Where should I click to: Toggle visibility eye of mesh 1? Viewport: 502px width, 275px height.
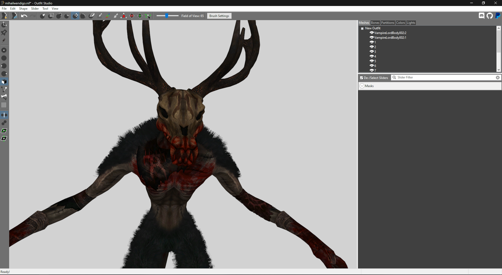[x=372, y=42]
